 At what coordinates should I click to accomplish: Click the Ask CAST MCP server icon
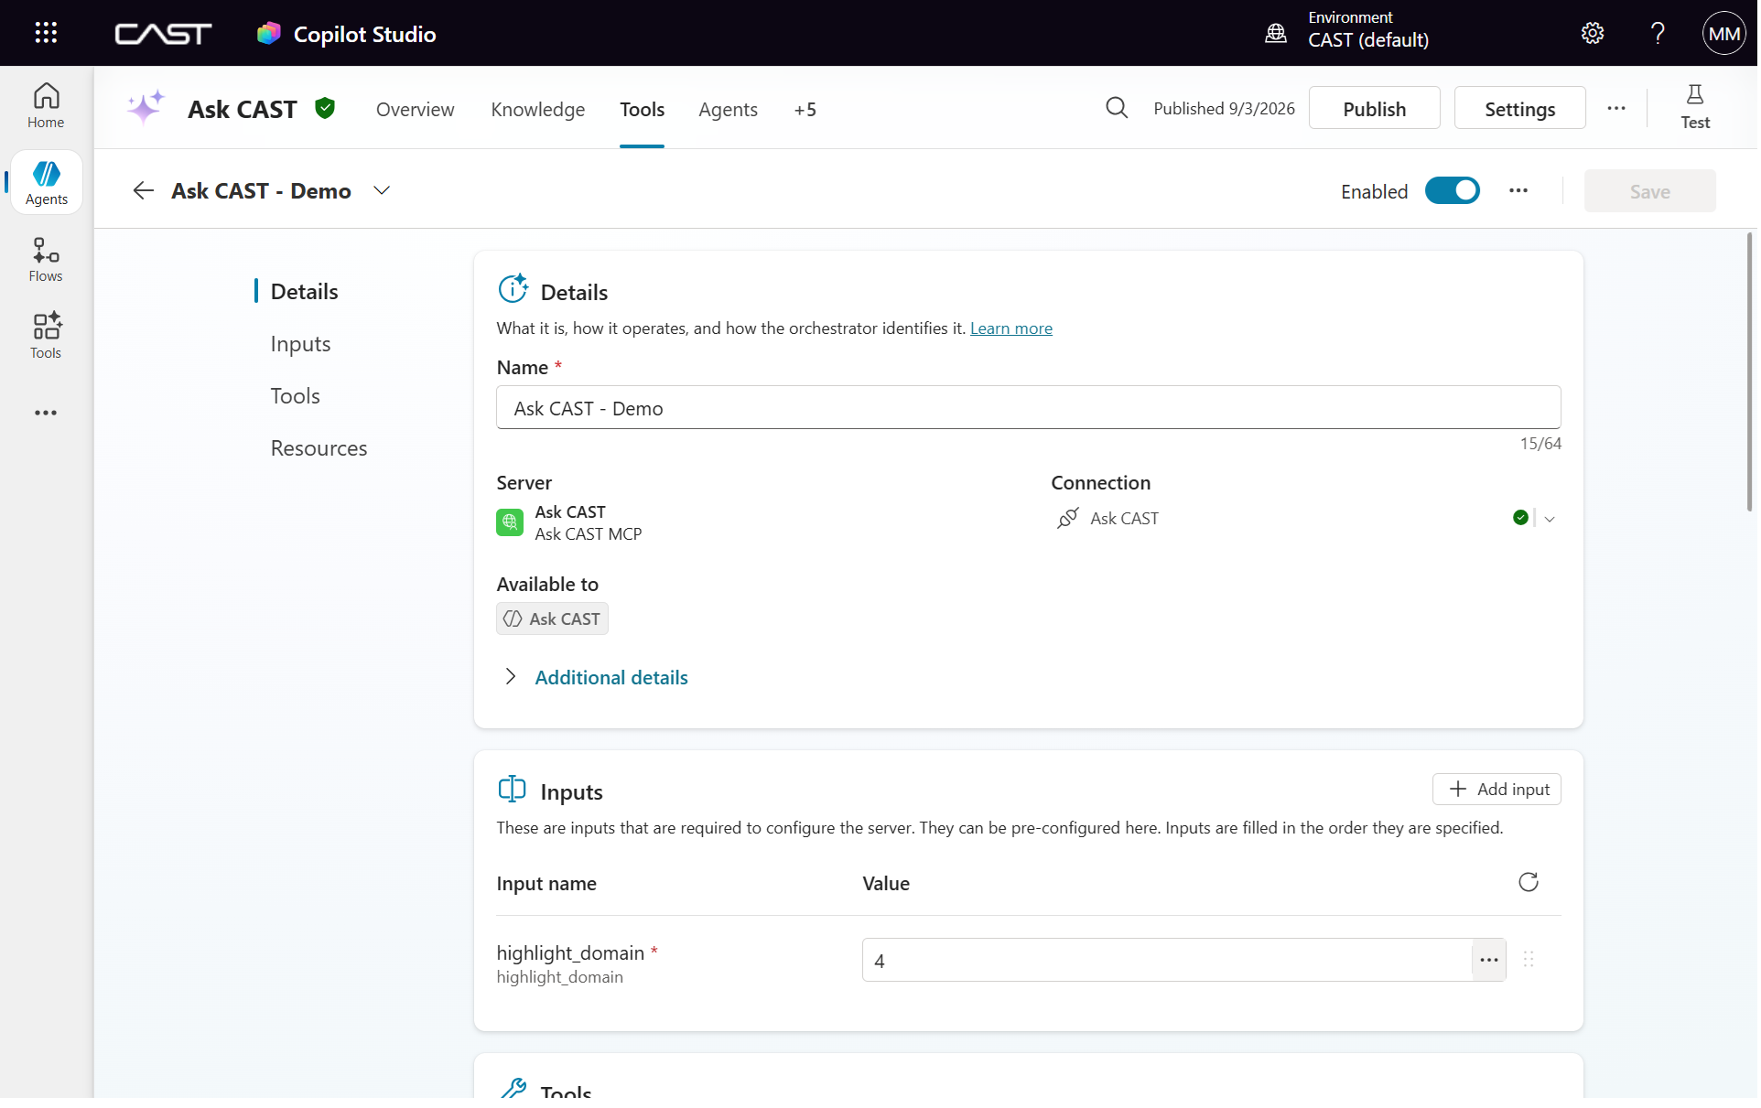tap(510, 522)
